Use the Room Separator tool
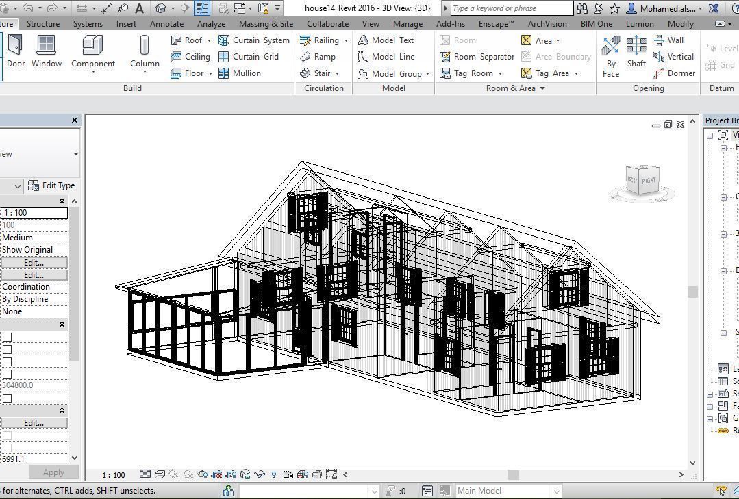The width and height of the screenshot is (739, 499). pos(477,57)
